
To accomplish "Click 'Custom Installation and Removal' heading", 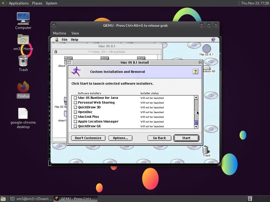I will (x=118, y=72).
